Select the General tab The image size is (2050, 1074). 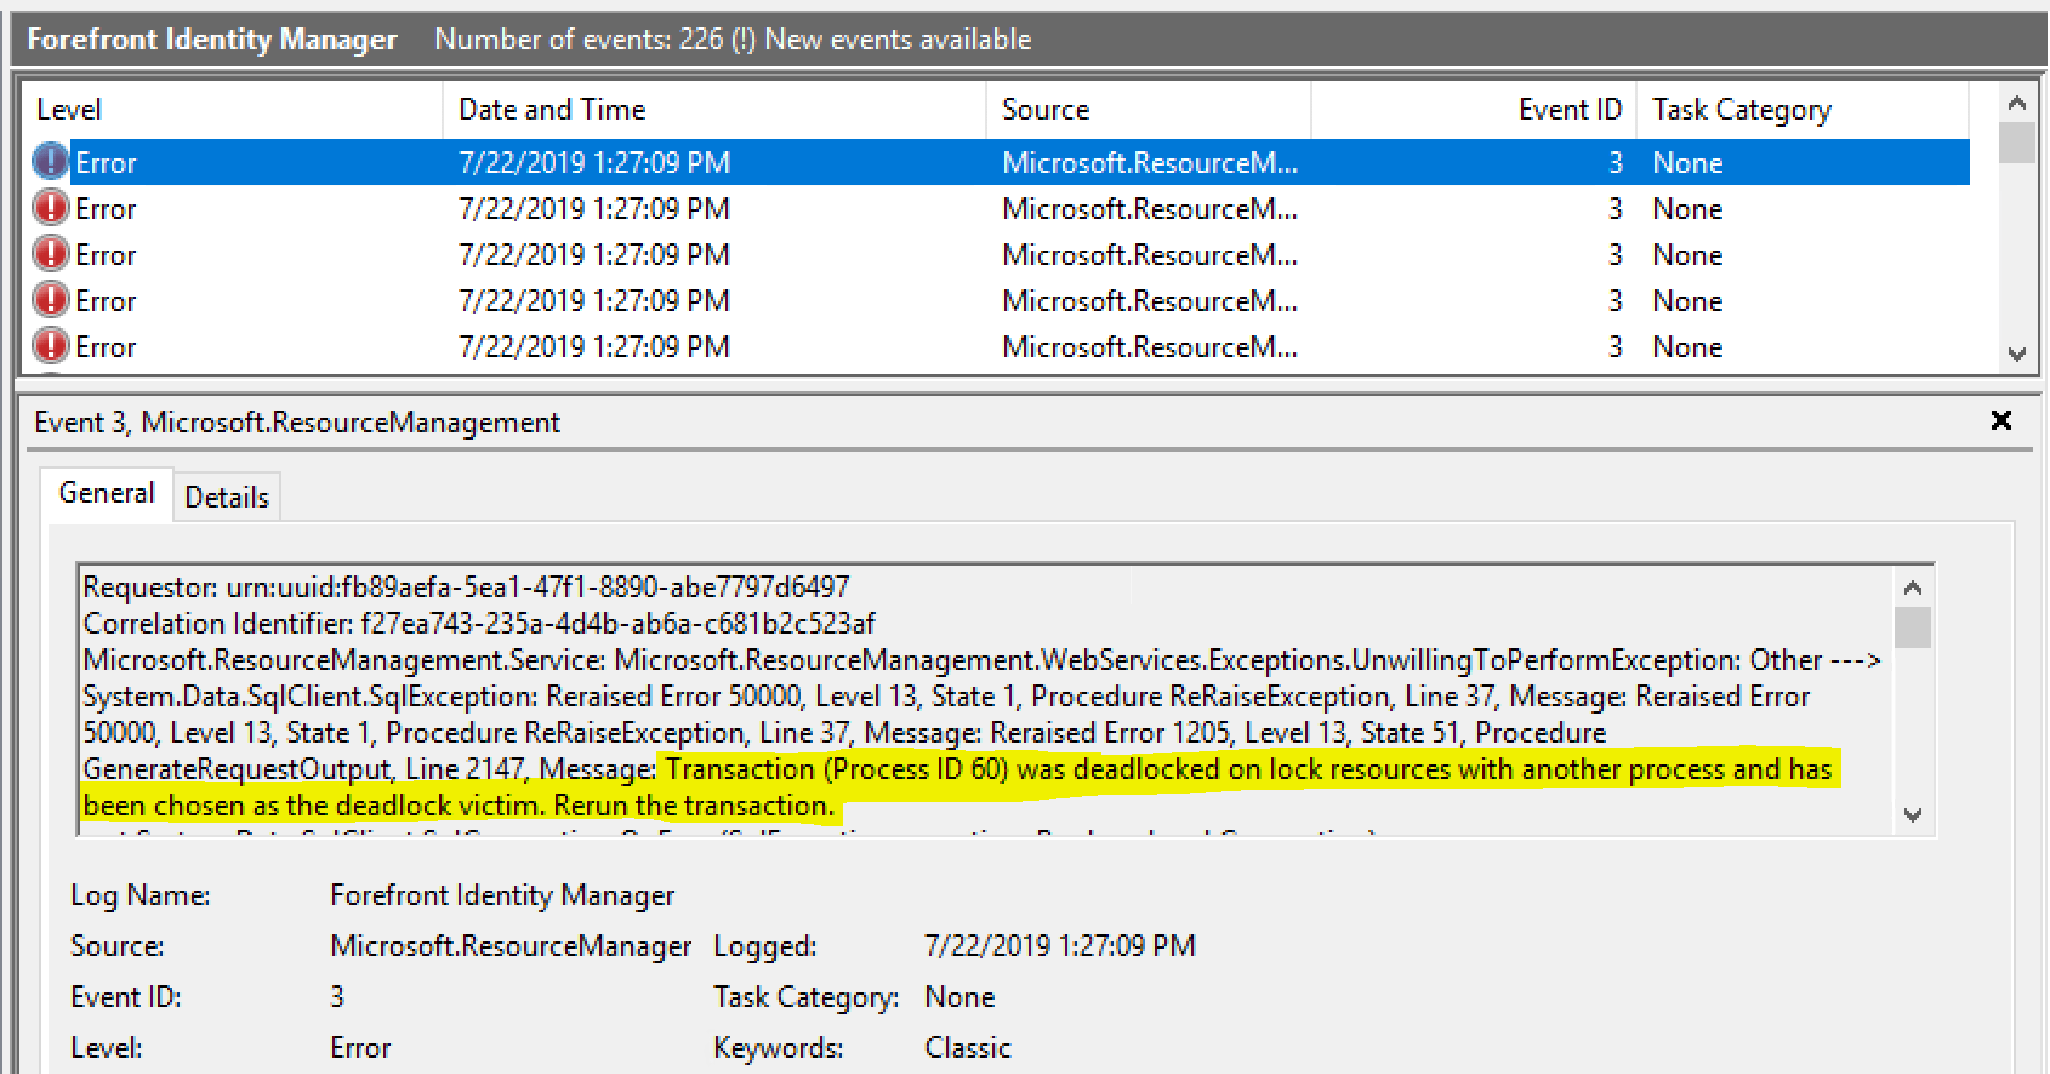click(x=107, y=493)
